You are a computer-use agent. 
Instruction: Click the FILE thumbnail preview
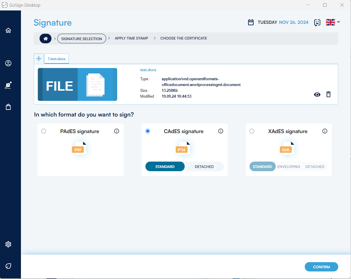pos(77,85)
